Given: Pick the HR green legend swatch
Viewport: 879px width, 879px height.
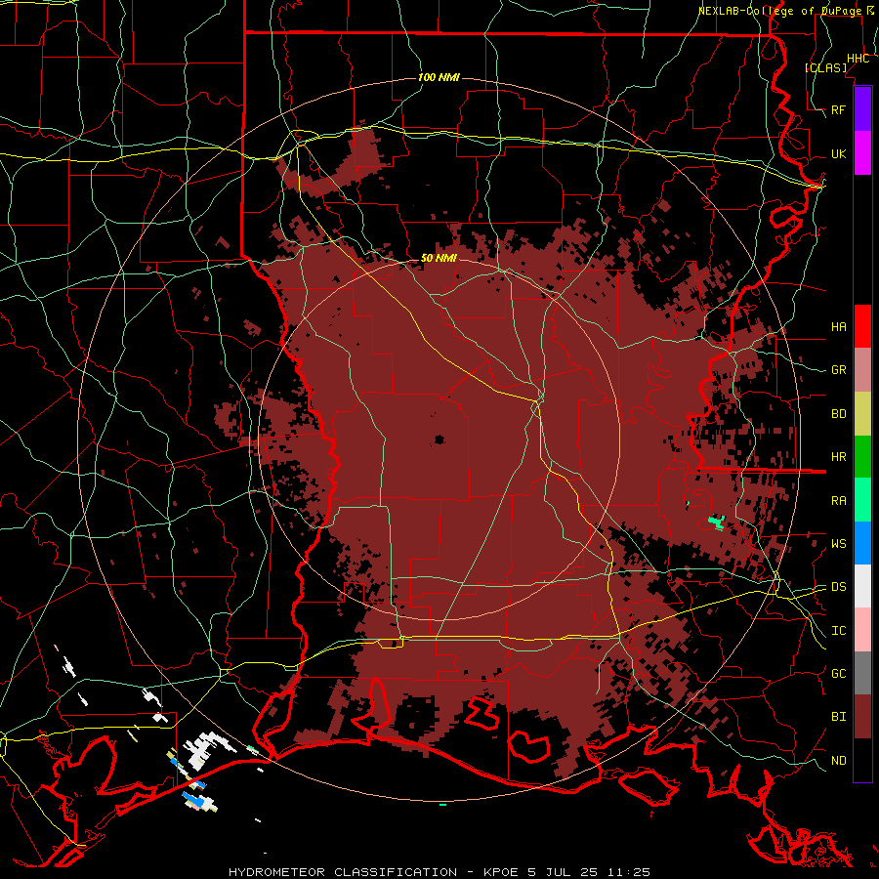Looking at the screenshot, I should tap(862, 457).
